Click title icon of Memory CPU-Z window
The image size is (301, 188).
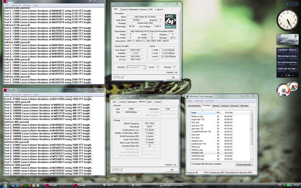(x=112, y=97)
